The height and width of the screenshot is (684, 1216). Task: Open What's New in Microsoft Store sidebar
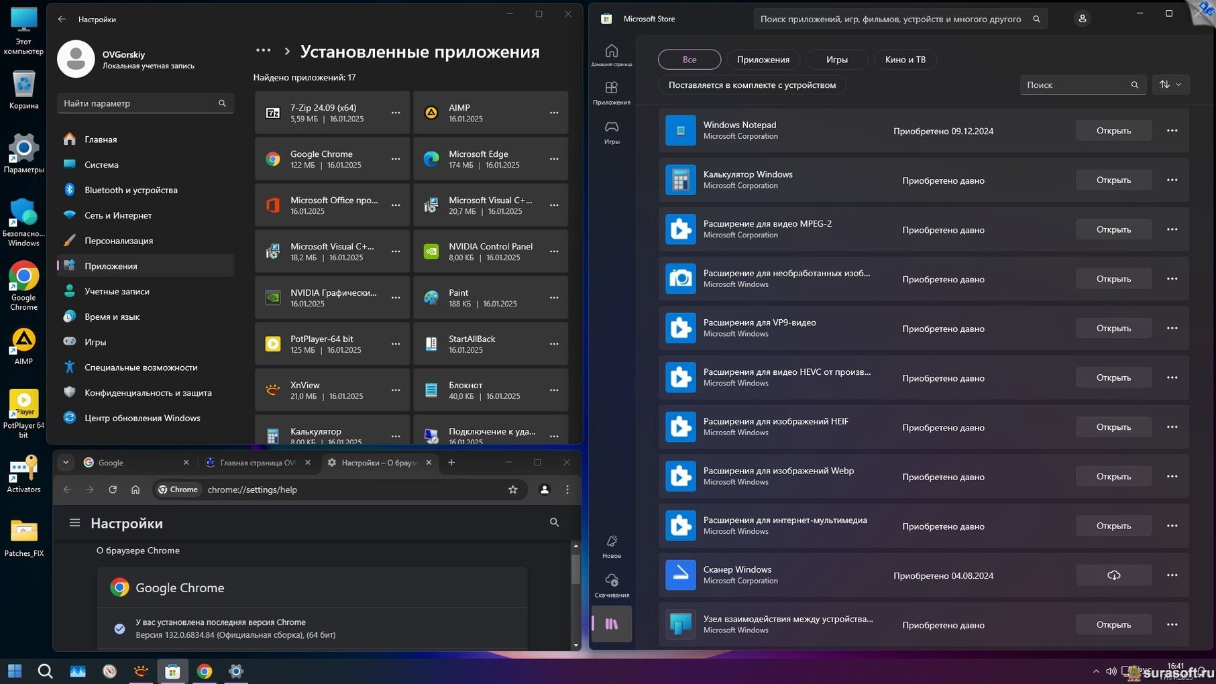pyautogui.click(x=611, y=546)
